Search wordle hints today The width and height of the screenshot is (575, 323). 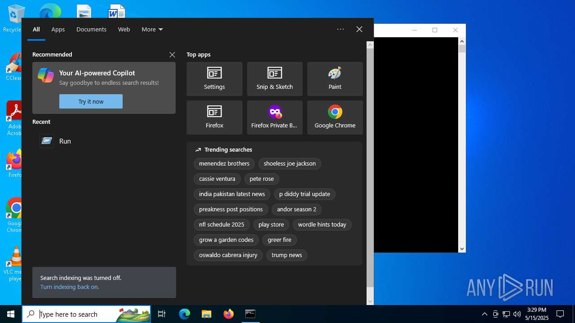(x=322, y=224)
